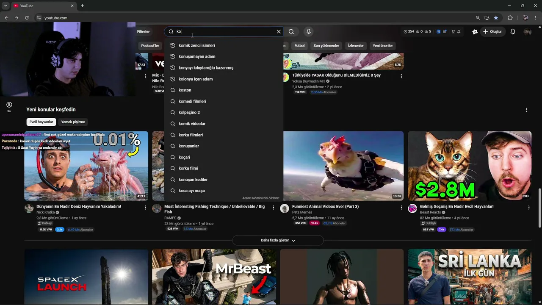The image size is (542, 305).
Task: Open the Chrome extensions puzzle icon
Action: point(510,18)
